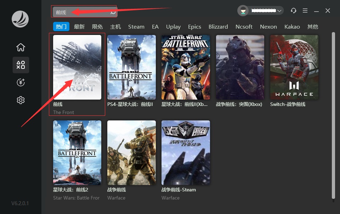Open the Kakao category tab
This screenshot has width=340, height=214.
[292, 26]
